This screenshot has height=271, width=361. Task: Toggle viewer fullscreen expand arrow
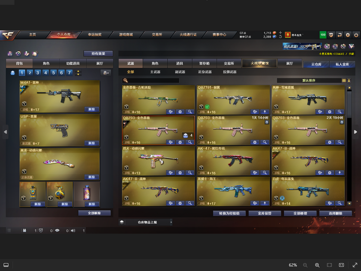[355, 265]
